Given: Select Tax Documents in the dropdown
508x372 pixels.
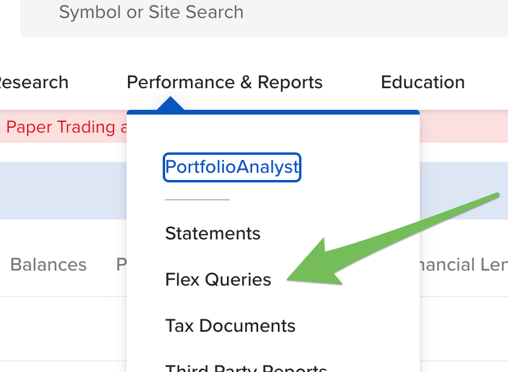Looking at the screenshot, I should click(x=230, y=325).
